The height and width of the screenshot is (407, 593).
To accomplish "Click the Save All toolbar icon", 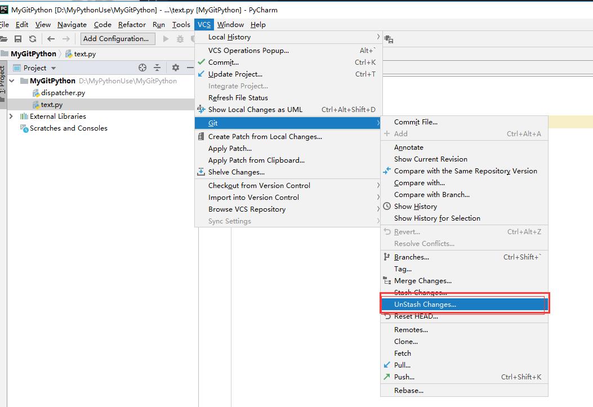I will (x=18, y=39).
